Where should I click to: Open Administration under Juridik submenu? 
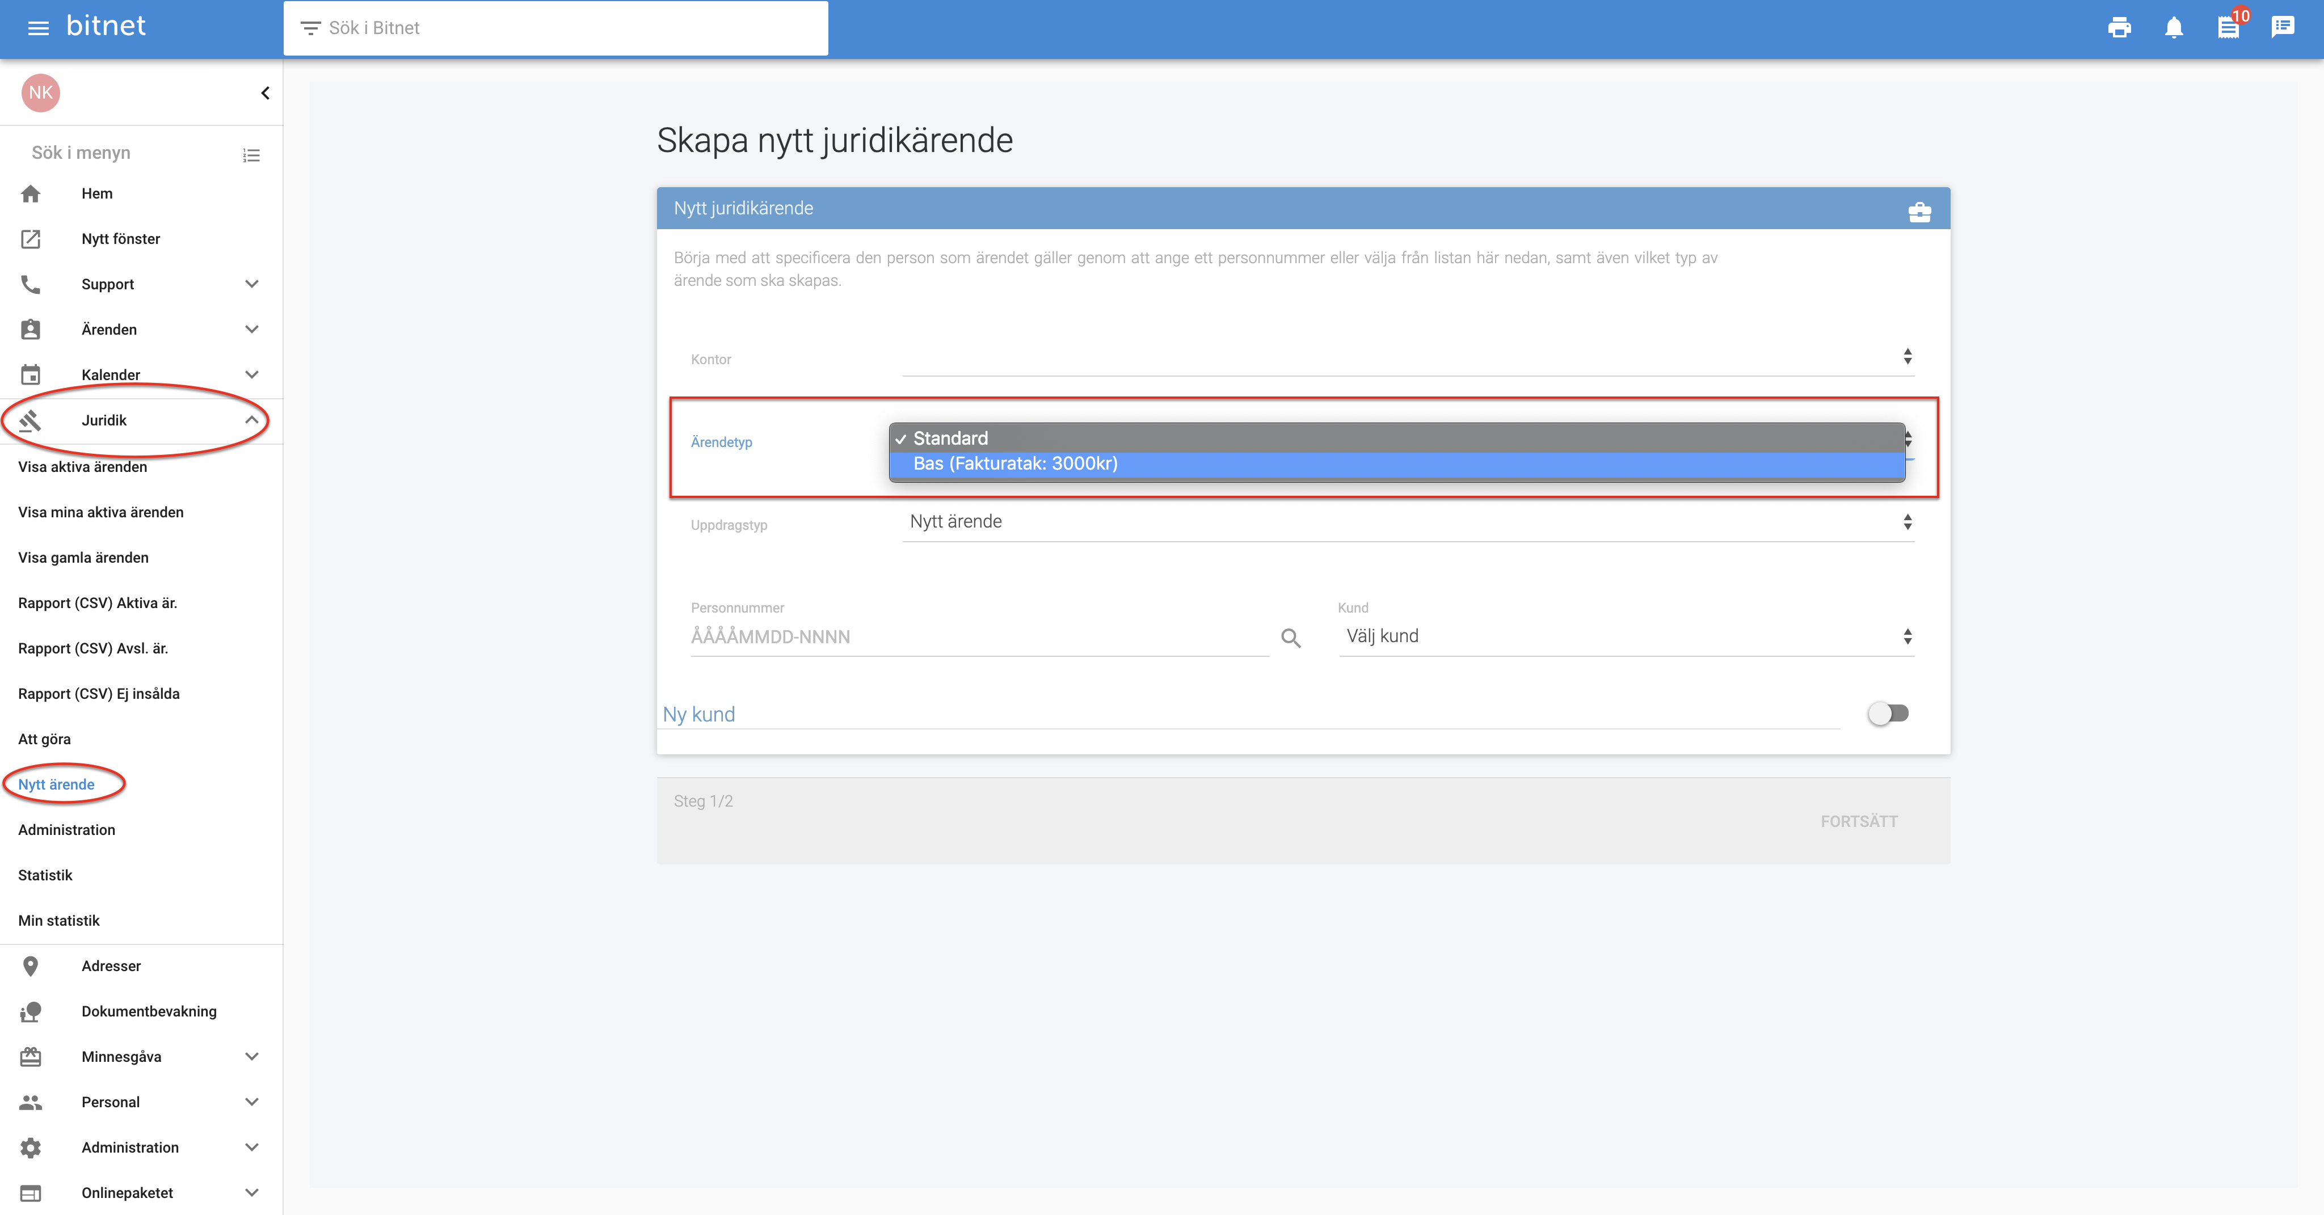coord(67,830)
